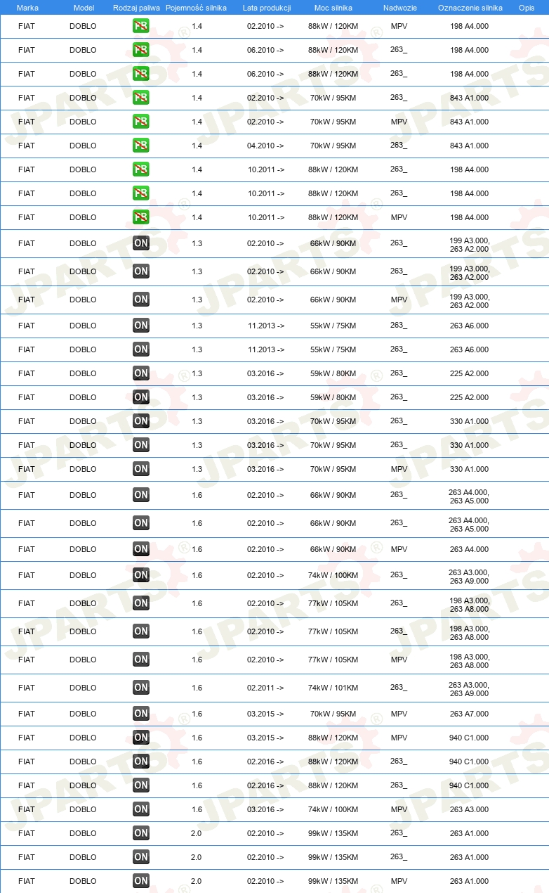Select '330 A1.000' in the MPV row
The width and height of the screenshot is (549, 893).
point(469,469)
